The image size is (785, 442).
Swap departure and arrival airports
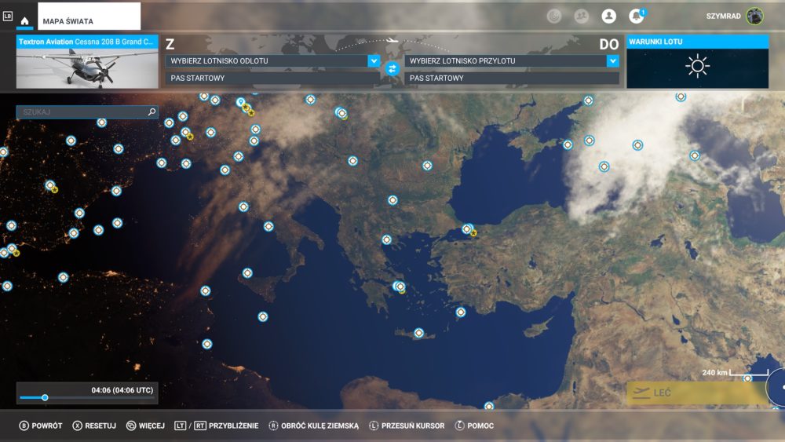(392, 69)
